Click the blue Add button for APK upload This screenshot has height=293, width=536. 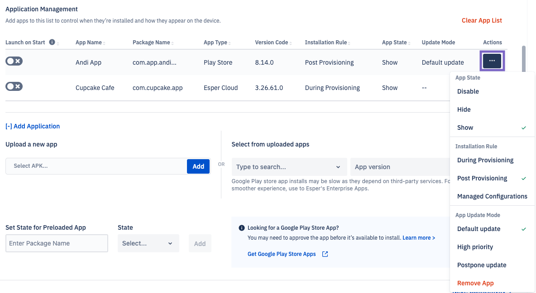198,166
